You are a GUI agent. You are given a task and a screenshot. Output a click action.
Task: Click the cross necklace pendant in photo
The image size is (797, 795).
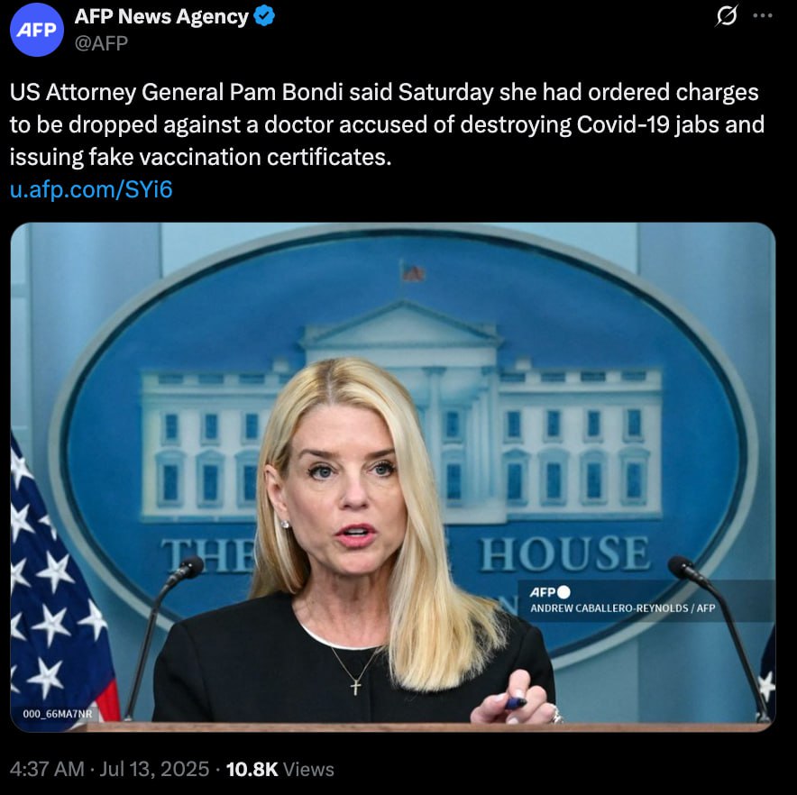pos(356,687)
